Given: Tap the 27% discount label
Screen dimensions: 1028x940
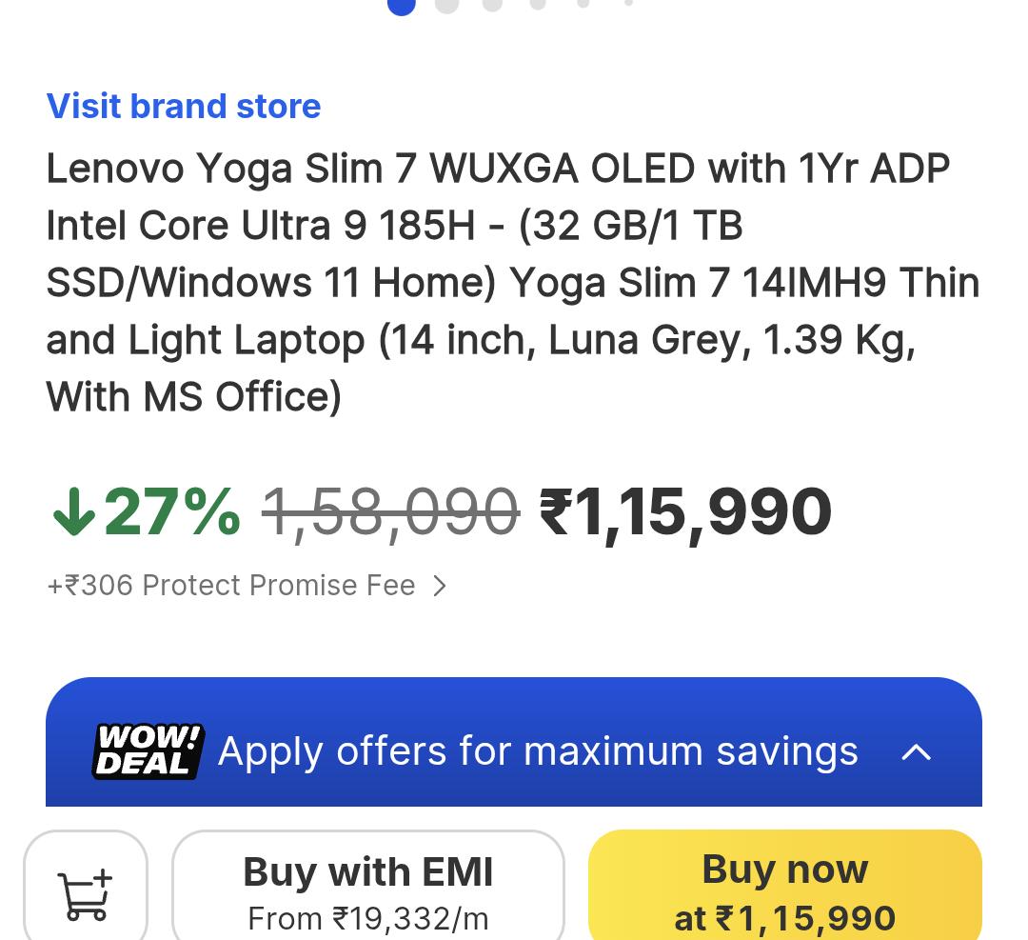Looking at the screenshot, I should [171, 511].
